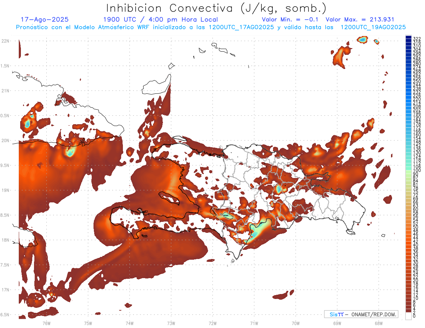
Task: Select the "40" value on the color scale
Action: 415,245
